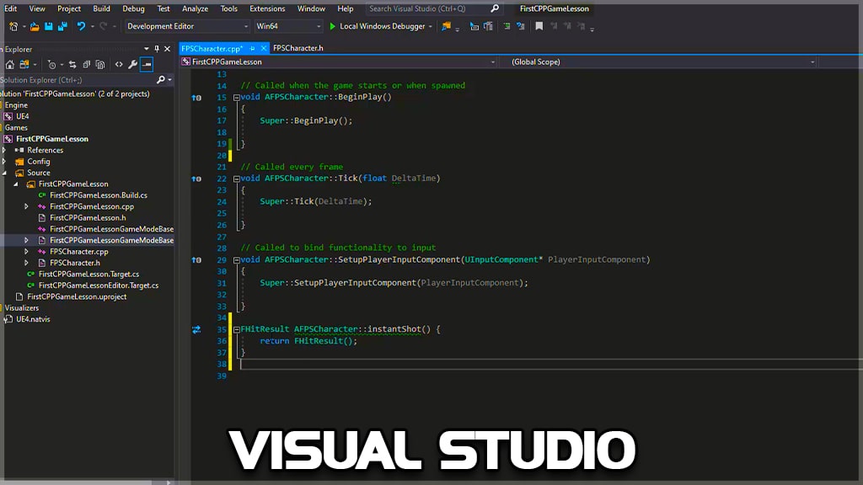863x485 pixels.
Task: Pin the FPSCharacter.cpp tab
Action: [x=253, y=48]
